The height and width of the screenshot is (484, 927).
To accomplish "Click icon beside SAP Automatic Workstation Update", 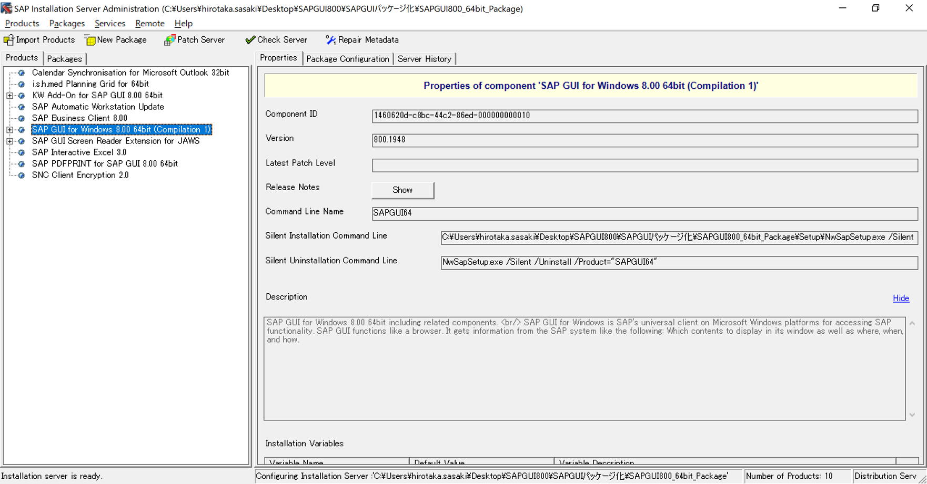I will click(x=22, y=107).
